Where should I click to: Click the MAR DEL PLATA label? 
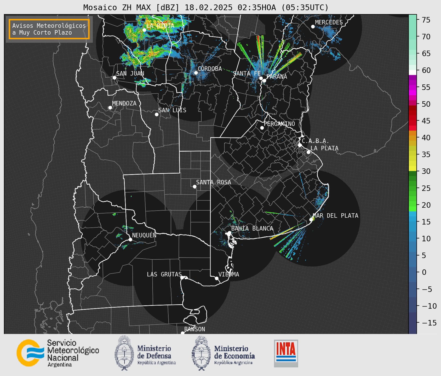[335, 216]
